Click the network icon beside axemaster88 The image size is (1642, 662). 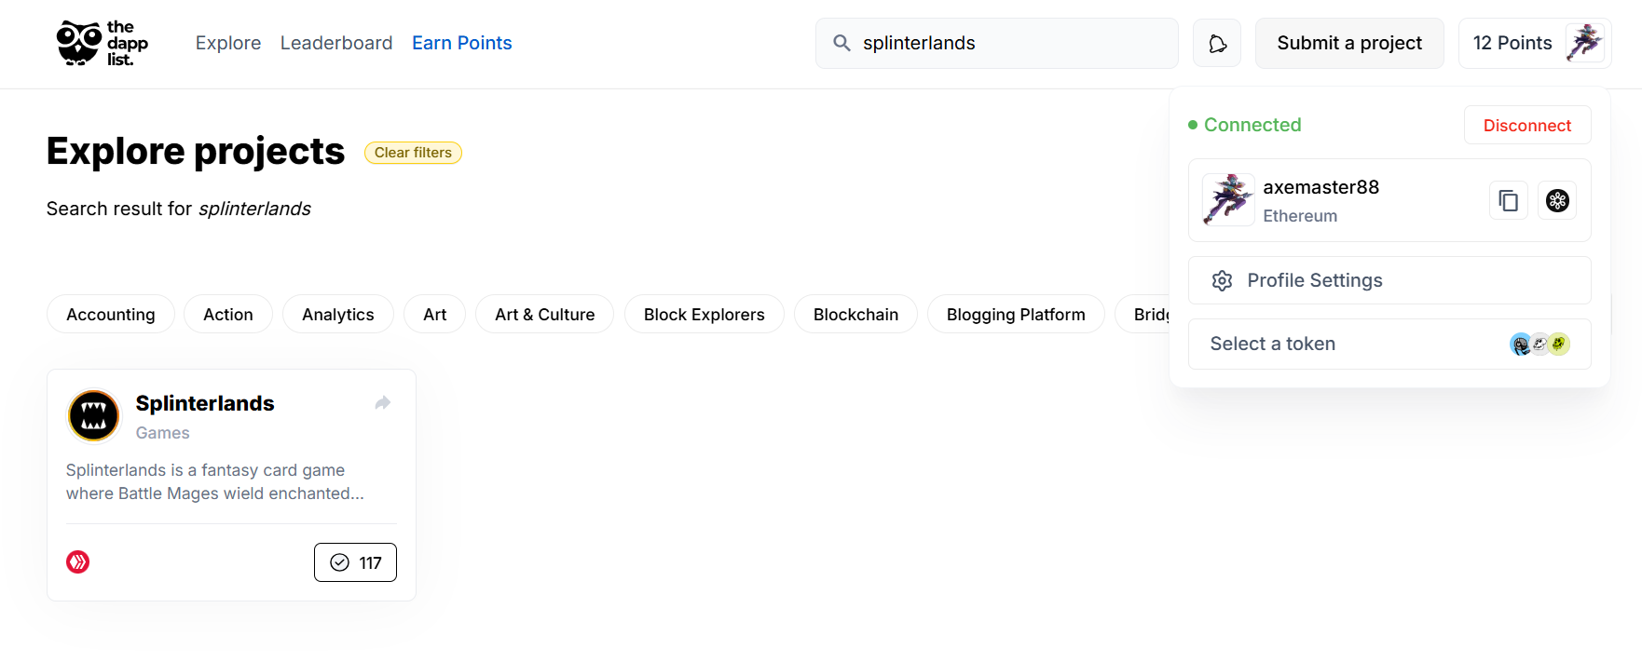click(1557, 200)
